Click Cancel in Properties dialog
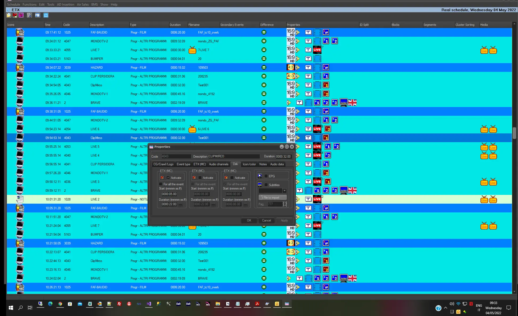Screen dimensions: 518x316 [266, 220]
